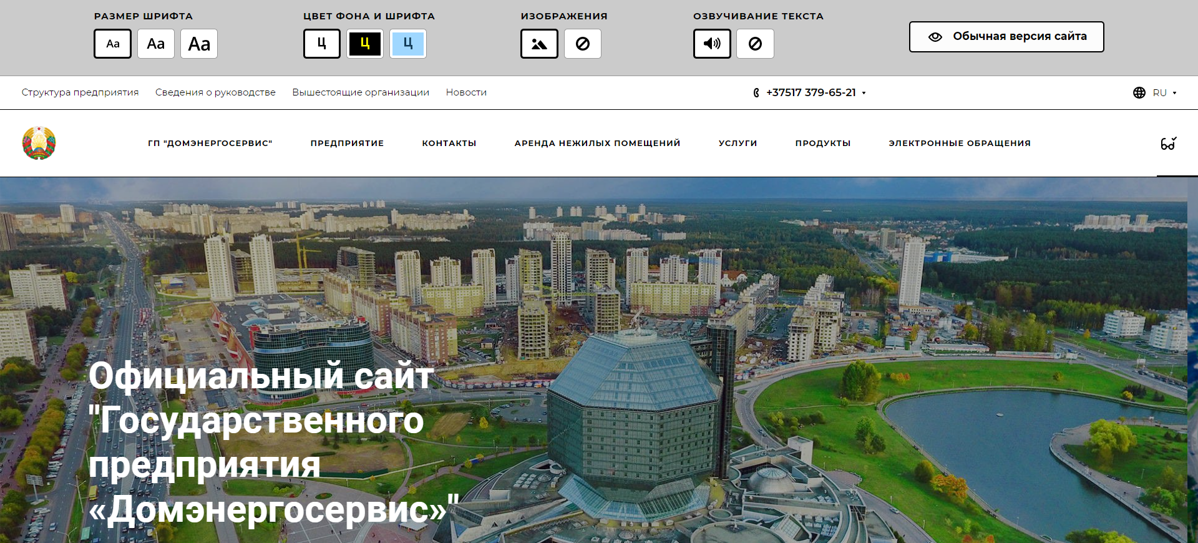This screenshot has width=1198, height=543.
Task: Open Вышестоящие организации link
Action: coord(361,92)
